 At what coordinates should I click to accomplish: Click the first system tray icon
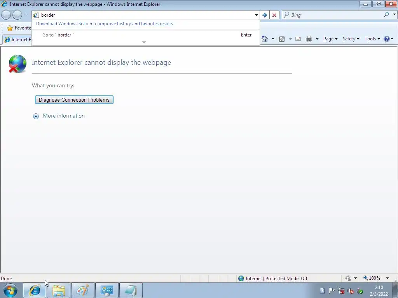(x=322, y=290)
